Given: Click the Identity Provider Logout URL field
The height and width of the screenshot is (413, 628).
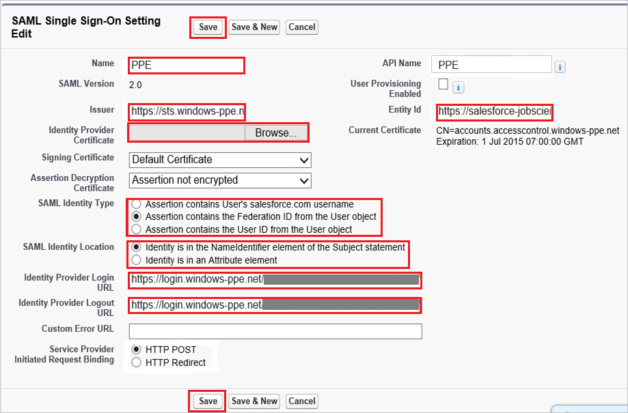Looking at the screenshot, I should (x=273, y=305).
